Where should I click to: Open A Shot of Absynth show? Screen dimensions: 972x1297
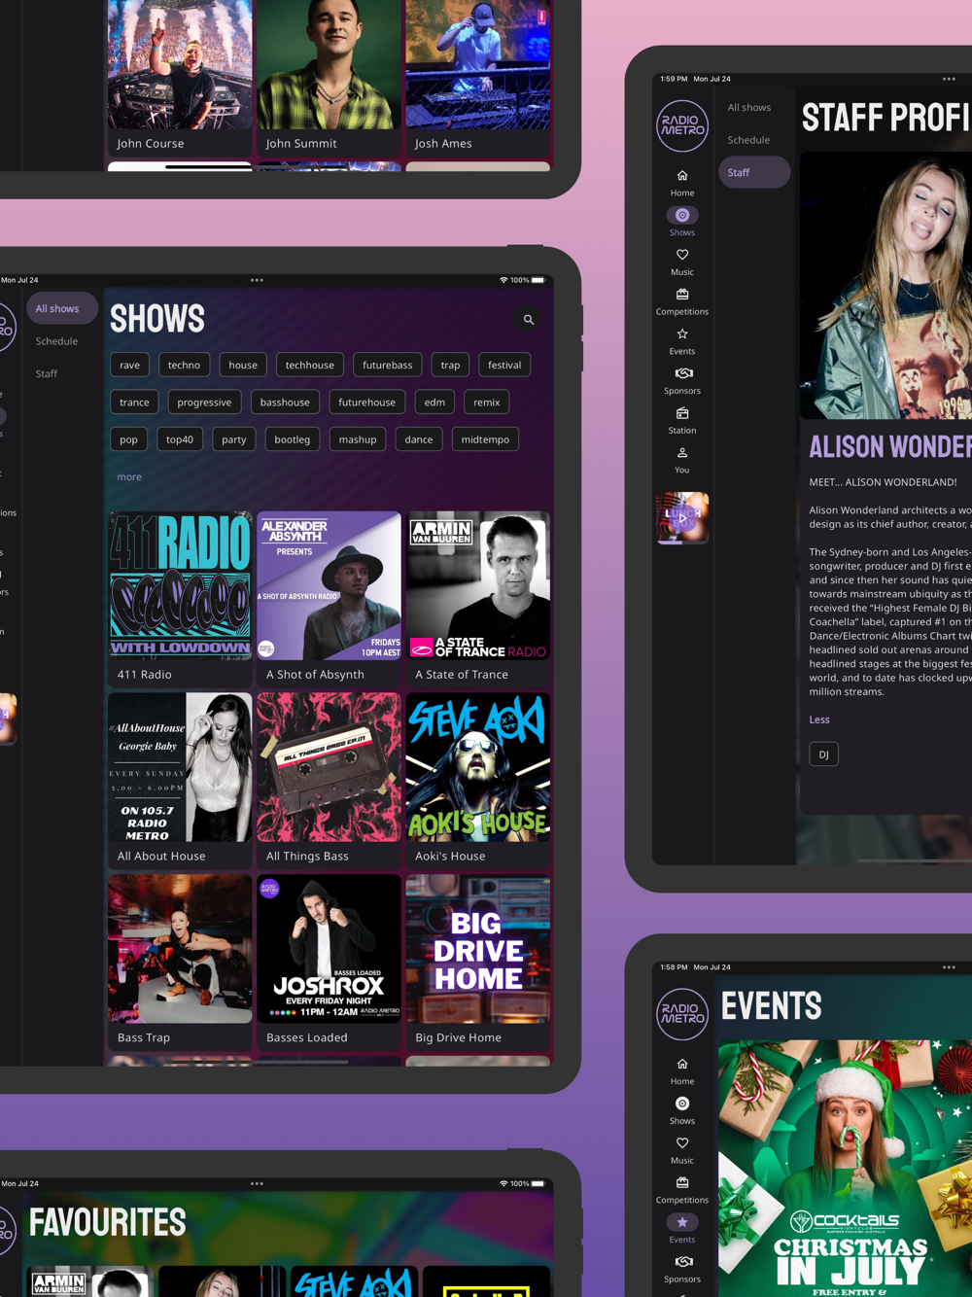click(329, 599)
